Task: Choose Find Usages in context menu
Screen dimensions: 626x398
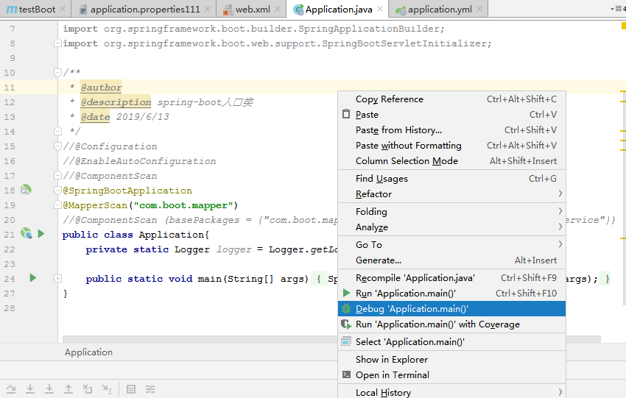Action: (381, 179)
